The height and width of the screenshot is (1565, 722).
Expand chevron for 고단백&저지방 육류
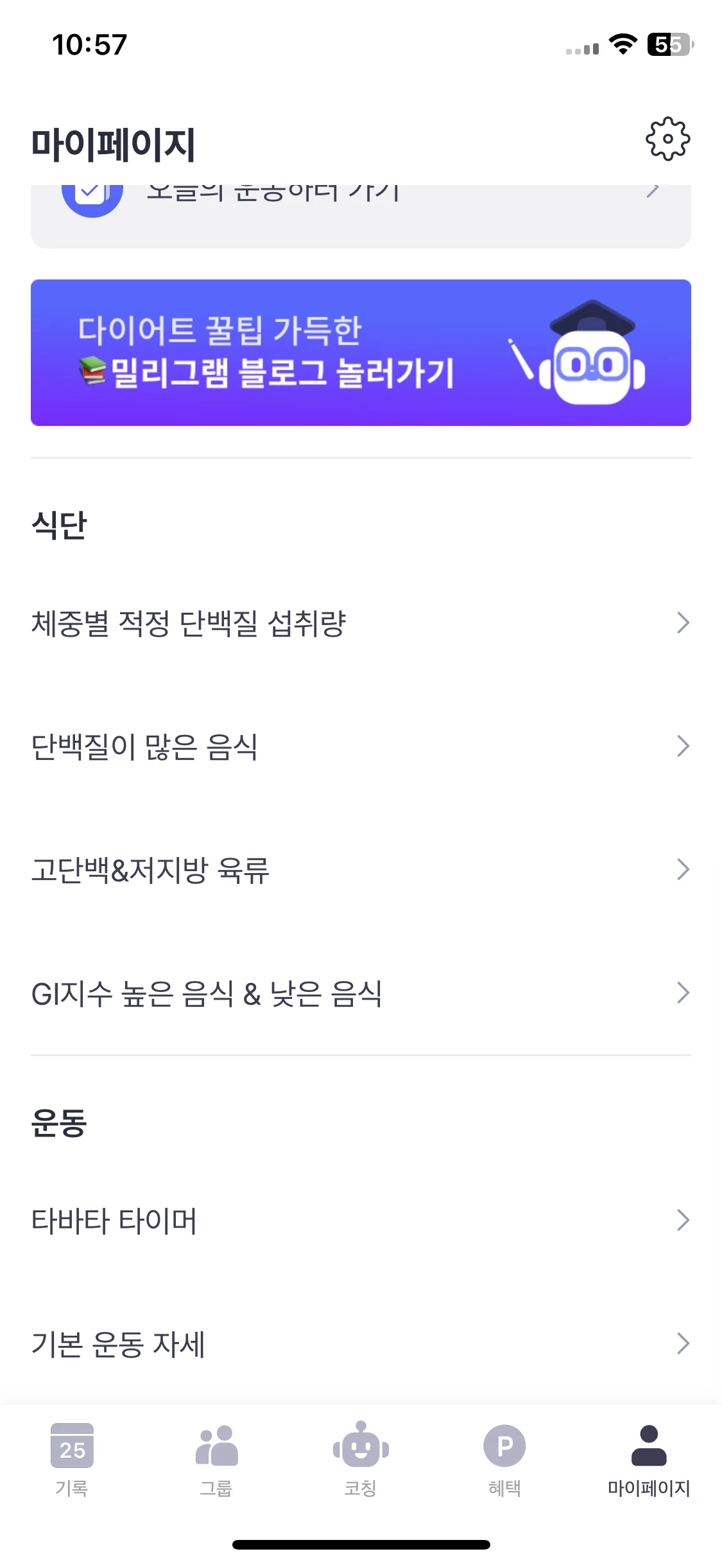[683, 869]
